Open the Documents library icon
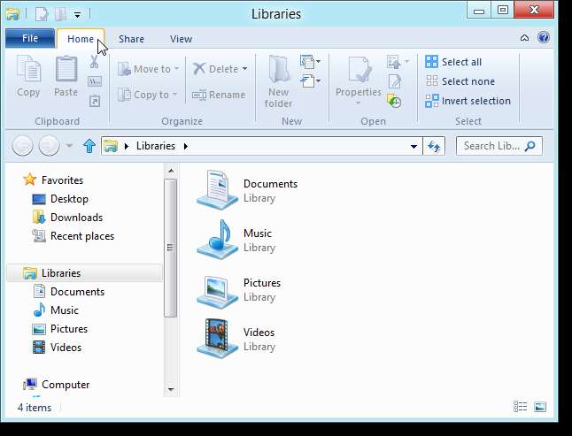572x436 pixels. point(218,190)
